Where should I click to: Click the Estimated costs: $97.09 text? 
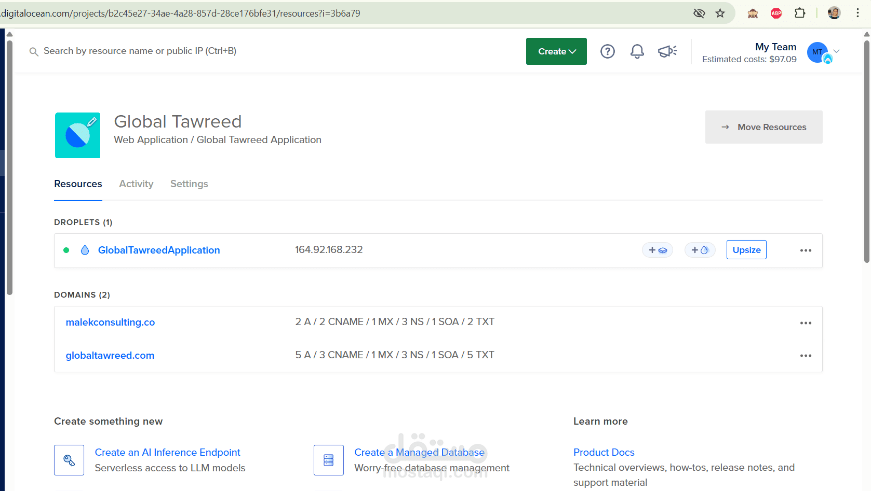click(x=749, y=59)
